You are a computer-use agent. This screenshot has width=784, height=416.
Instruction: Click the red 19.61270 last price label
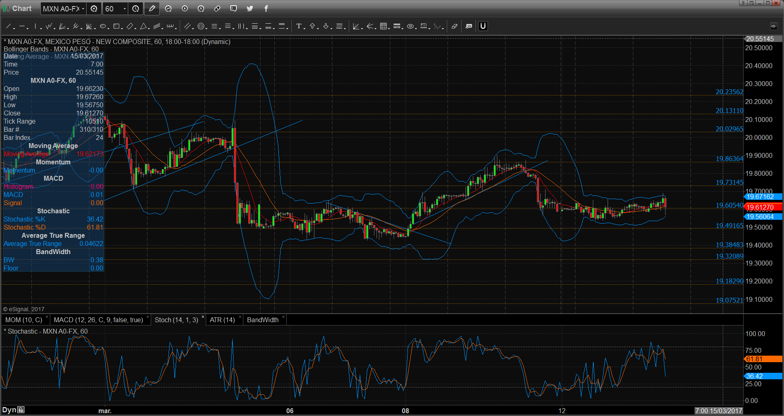[x=763, y=208]
